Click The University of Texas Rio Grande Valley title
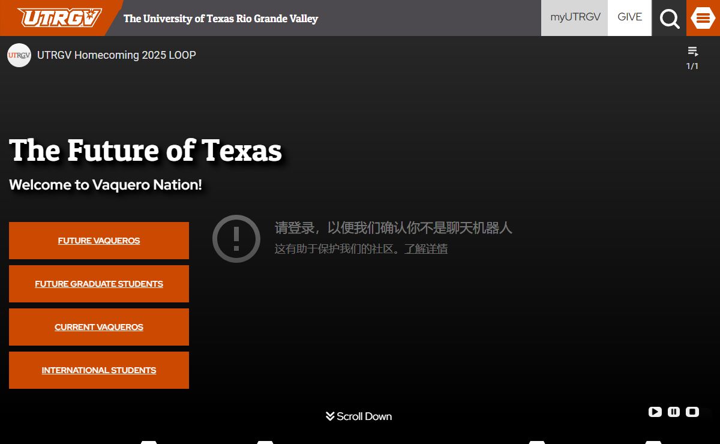Image resolution: width=720 pixels, height=444 pixels. [221, 19]
